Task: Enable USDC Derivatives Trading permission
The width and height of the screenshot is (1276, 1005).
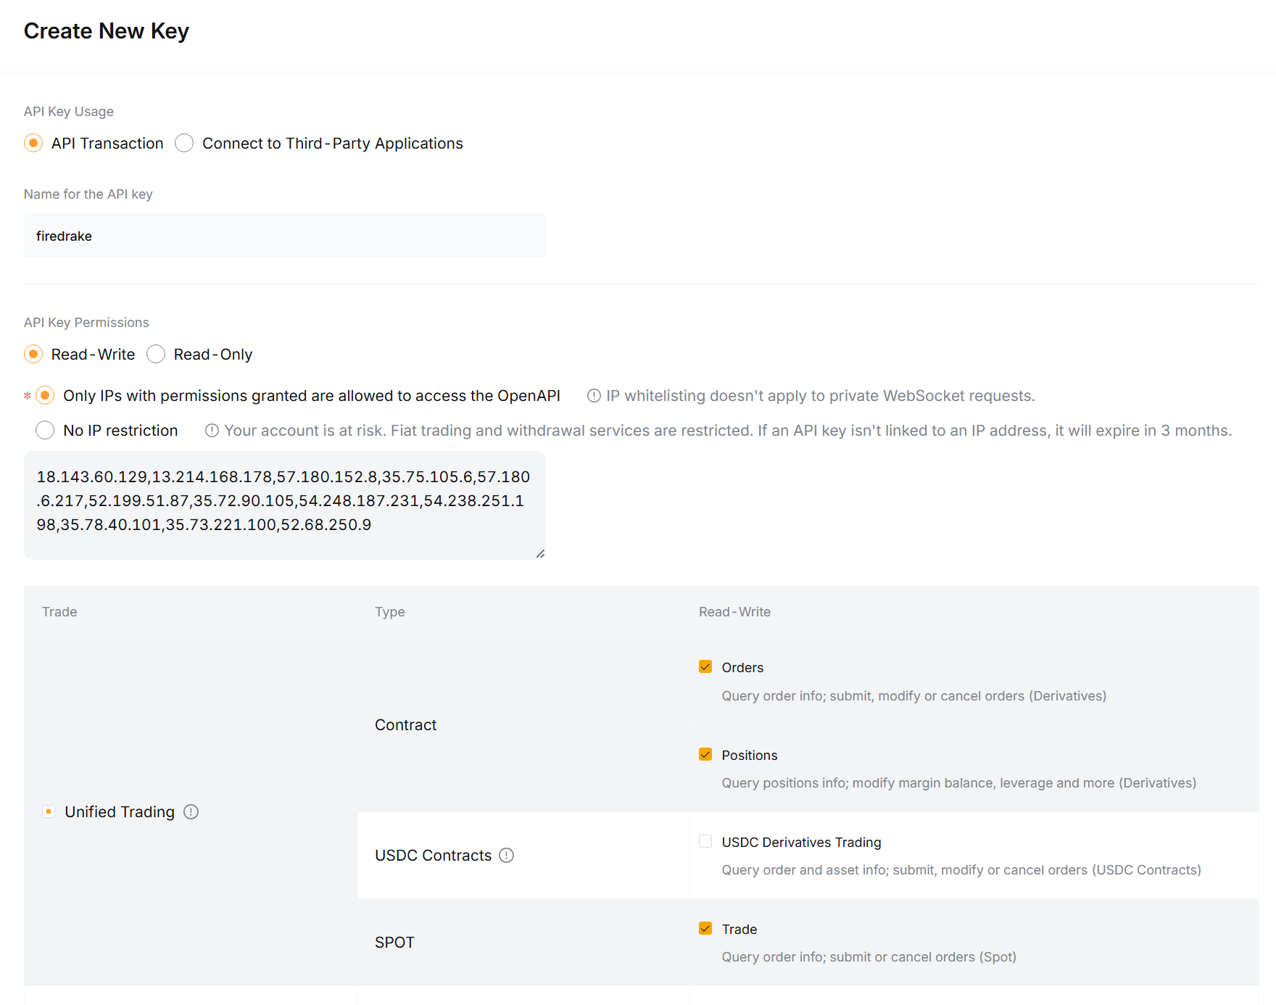Action: tap(705, 841)
